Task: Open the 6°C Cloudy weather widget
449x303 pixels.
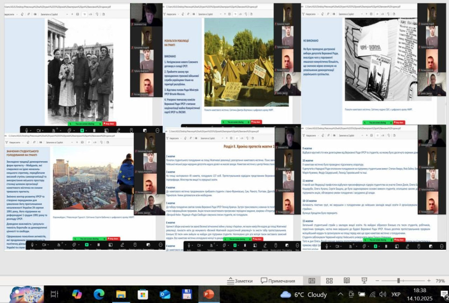Action: [x=304, y=294]
